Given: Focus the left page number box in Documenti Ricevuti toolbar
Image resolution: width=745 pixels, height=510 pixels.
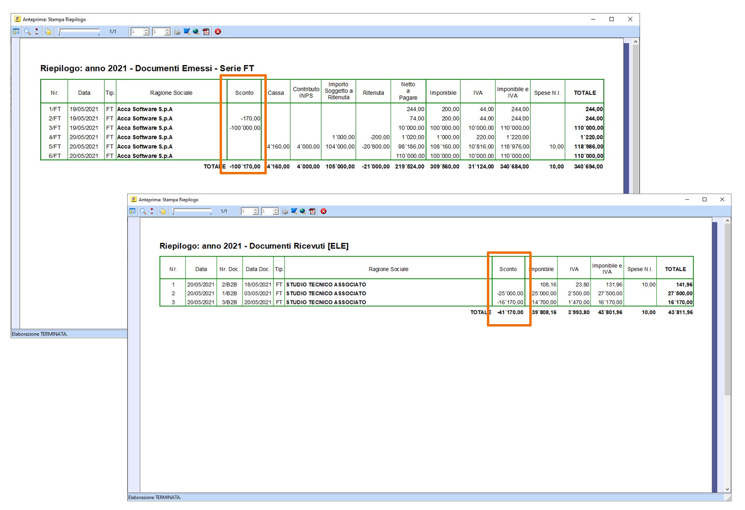Looking at the screenshot, I should coord(250,211).
